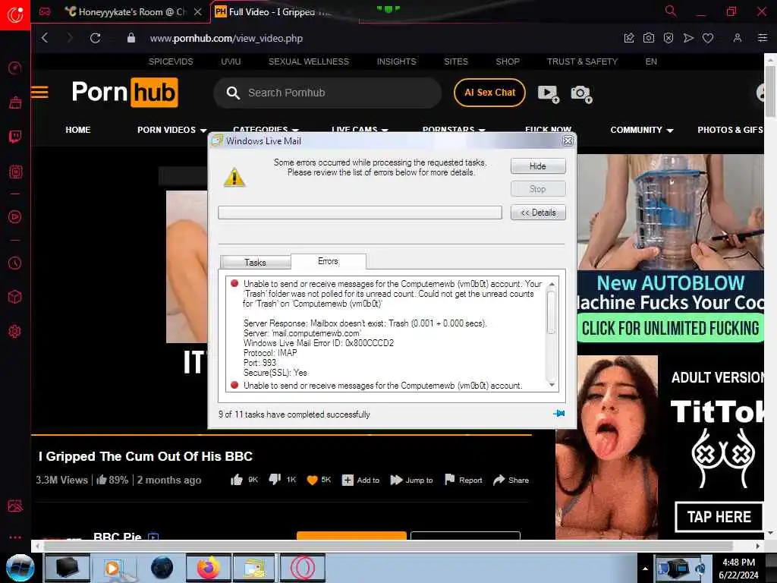
Task: Open the three-dot sidebar setup menu
Action: pyautogui.click(x=15, y=537)
